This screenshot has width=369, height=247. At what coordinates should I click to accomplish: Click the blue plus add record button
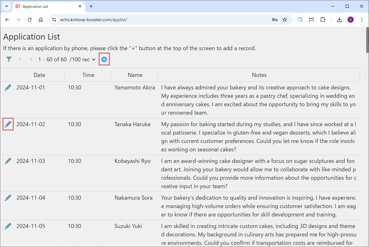tap(104, 59)
